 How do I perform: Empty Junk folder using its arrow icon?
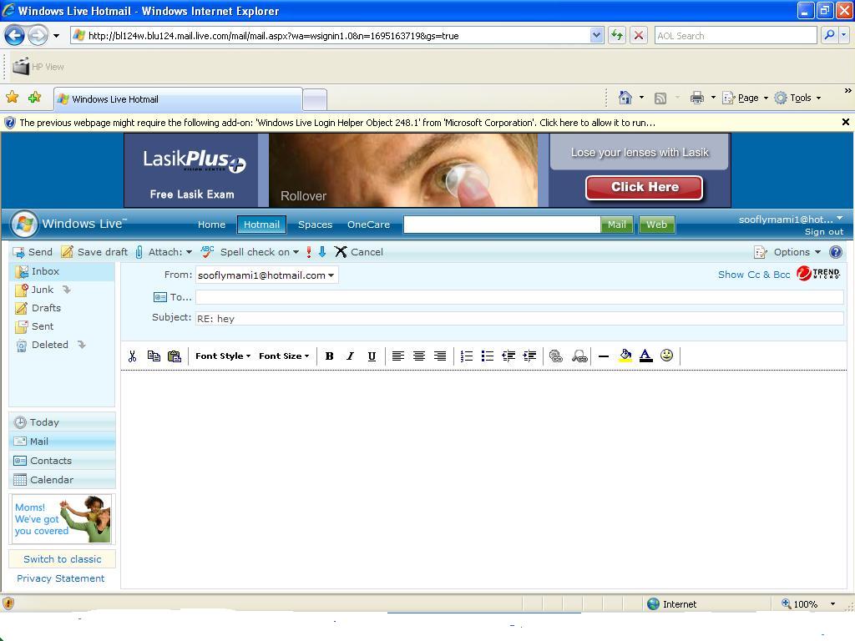coord(67,290)
